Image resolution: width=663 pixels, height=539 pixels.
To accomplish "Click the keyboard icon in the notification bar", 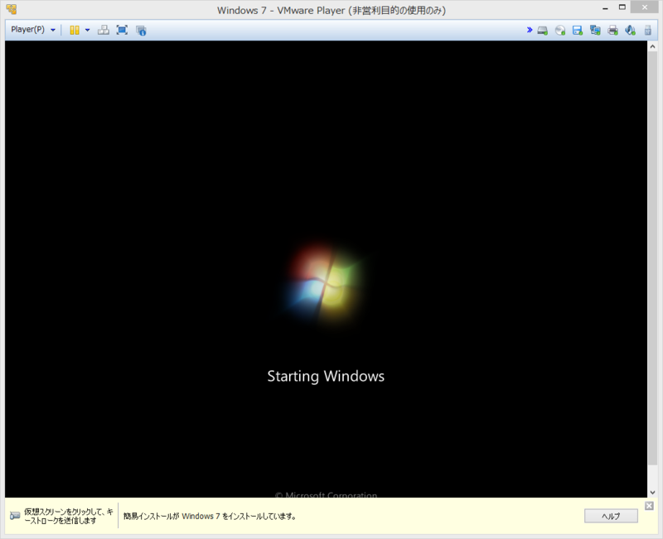I will (x=15, y=516).
